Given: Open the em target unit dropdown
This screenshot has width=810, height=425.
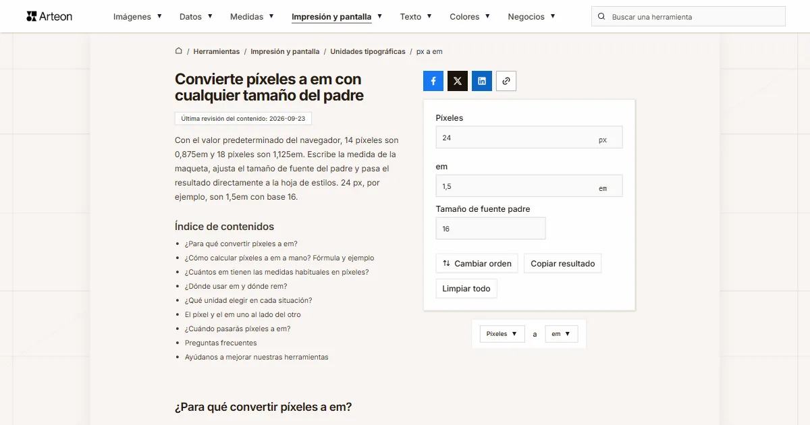Looking at the screenshot, I should 562,334.
